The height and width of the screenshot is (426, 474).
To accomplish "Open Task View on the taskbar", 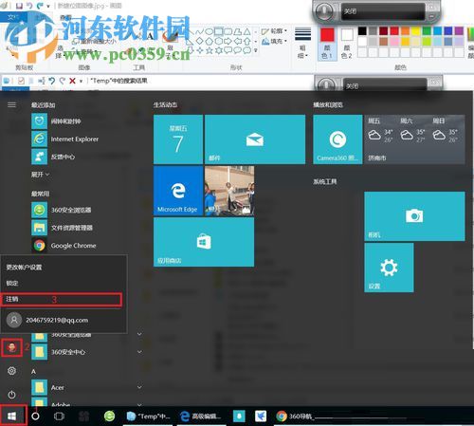I will pos(59,417).
